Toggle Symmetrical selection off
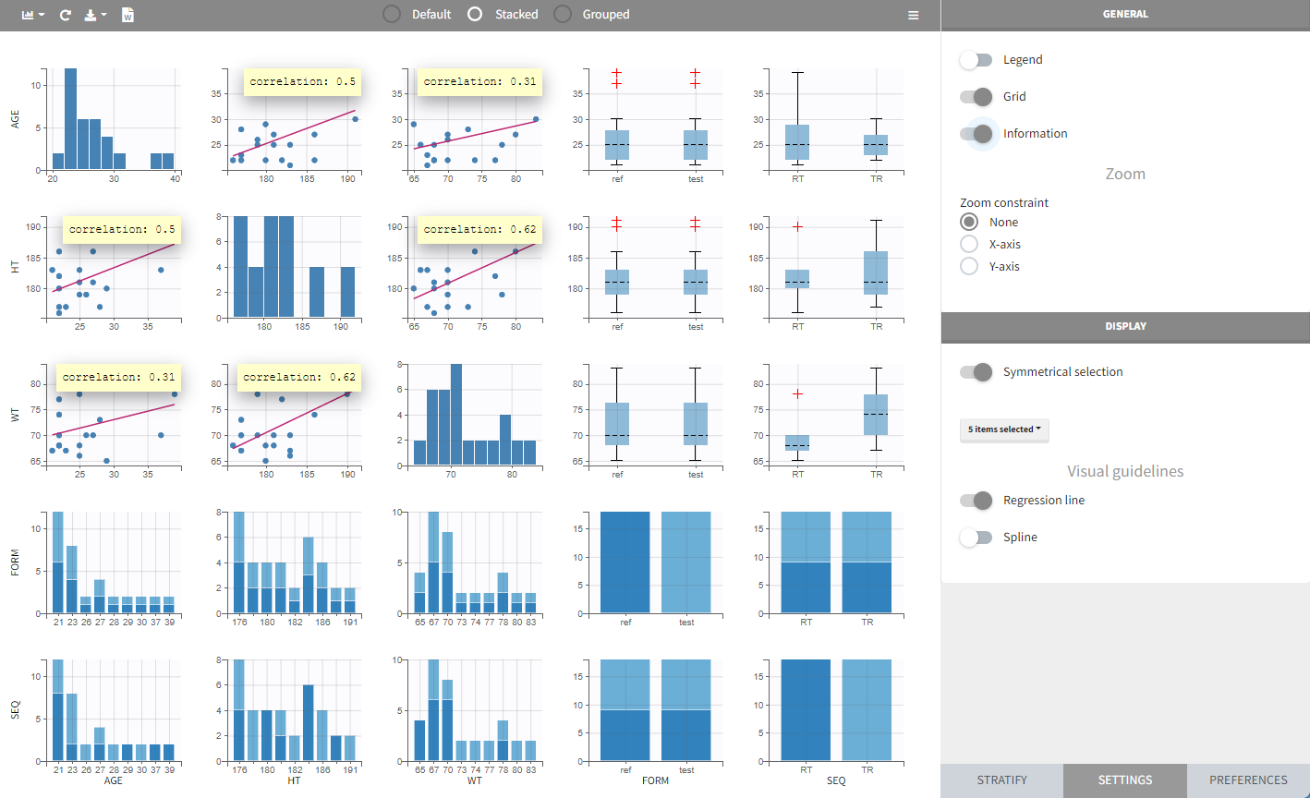The image size is (1310, 798). tap(976, 372)
